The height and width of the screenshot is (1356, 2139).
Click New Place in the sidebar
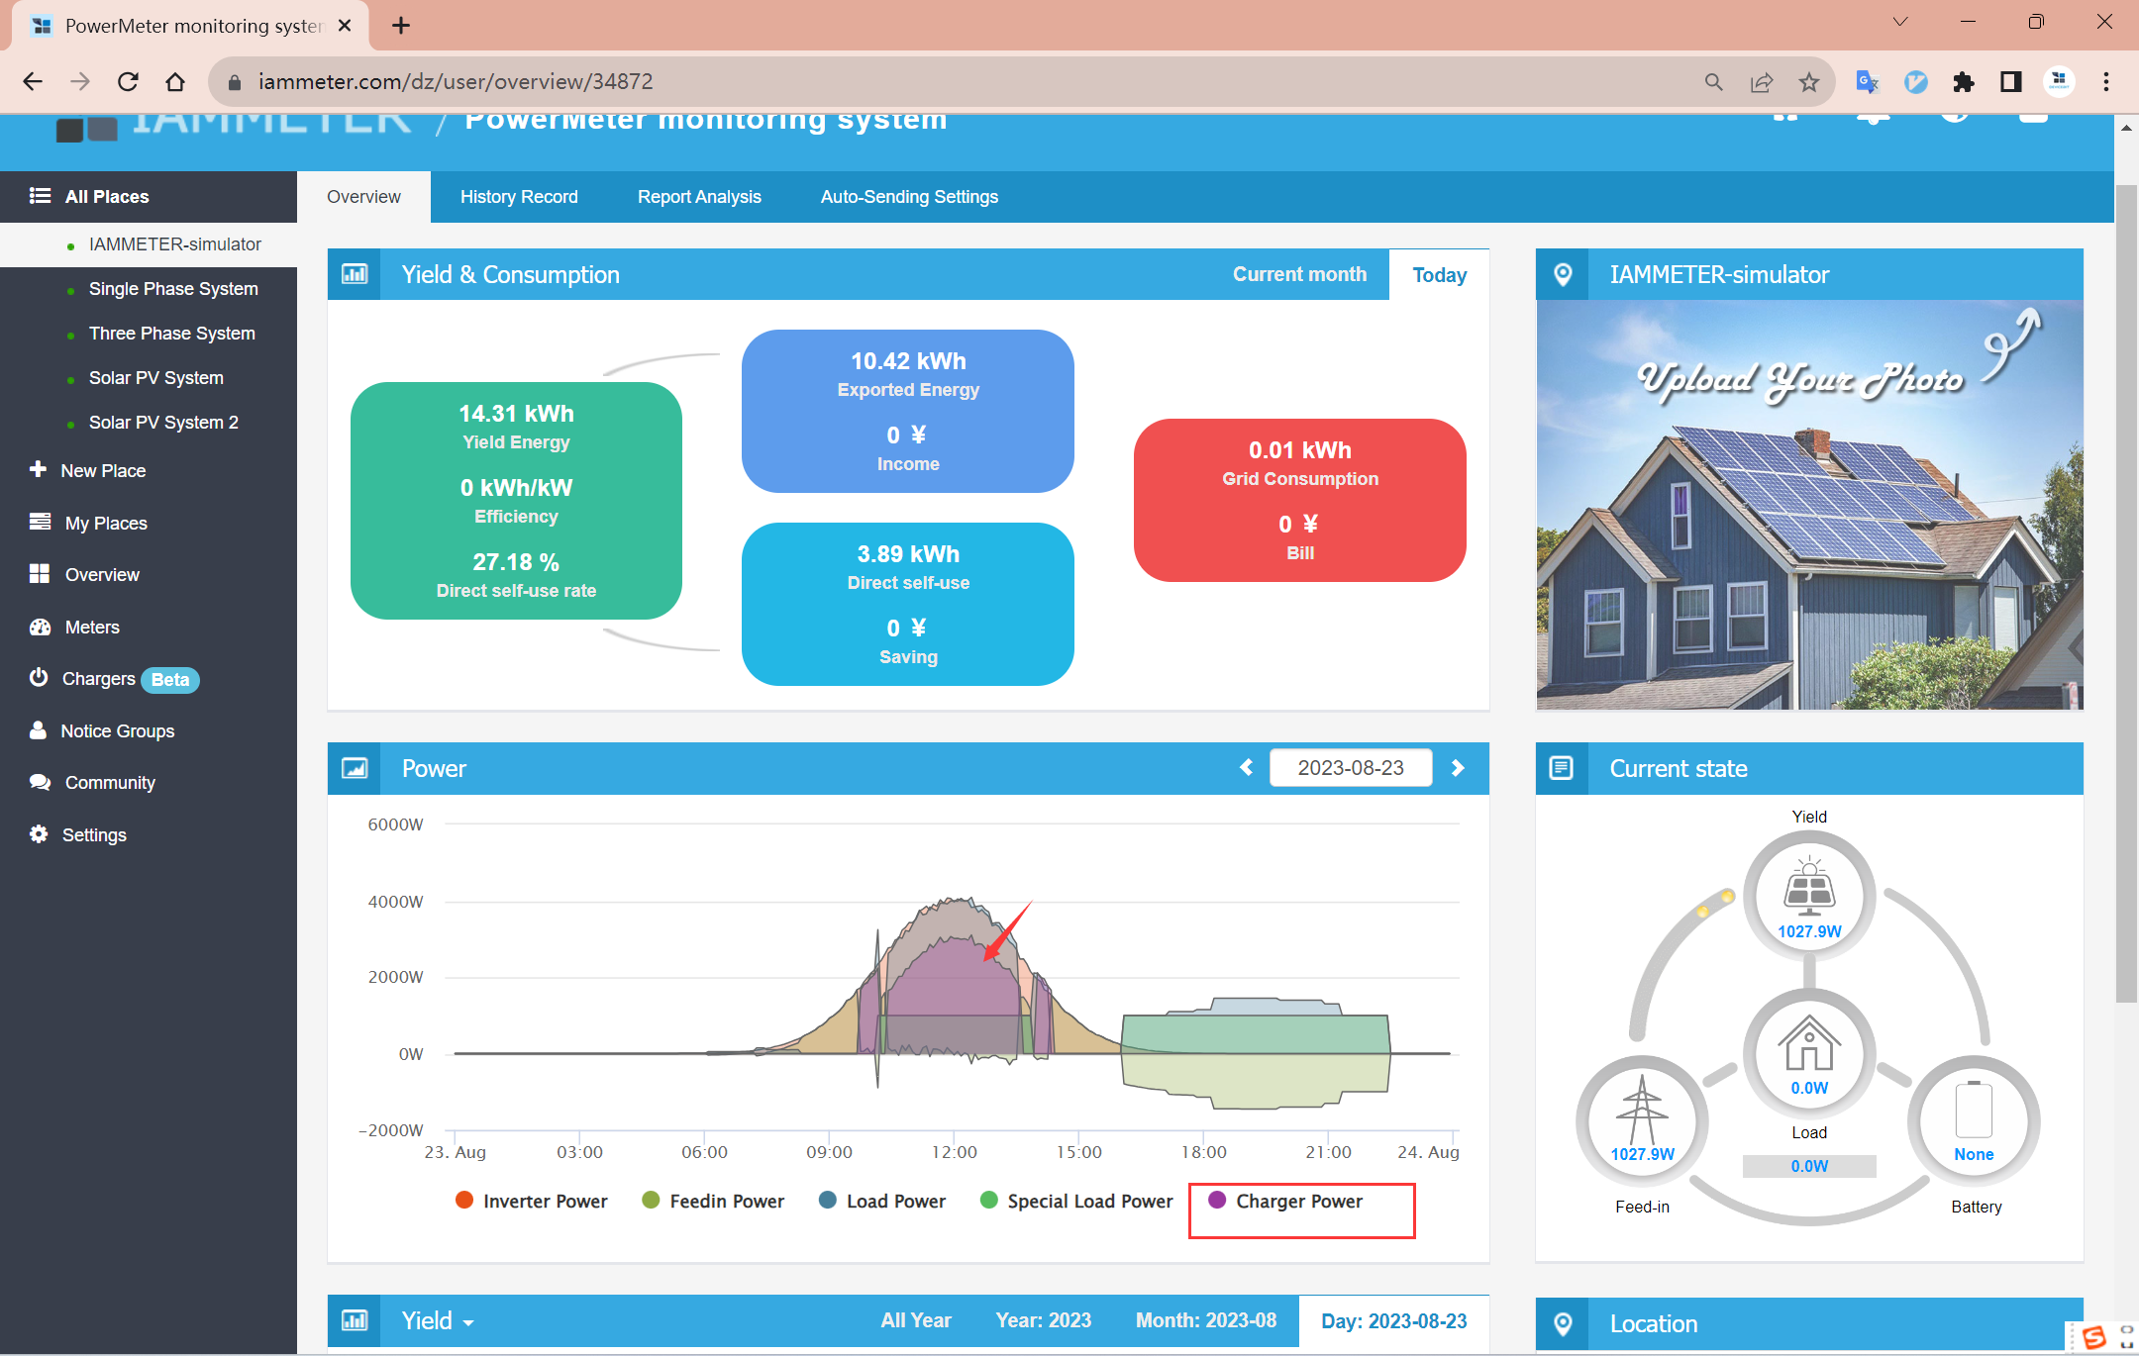point(103,470)
